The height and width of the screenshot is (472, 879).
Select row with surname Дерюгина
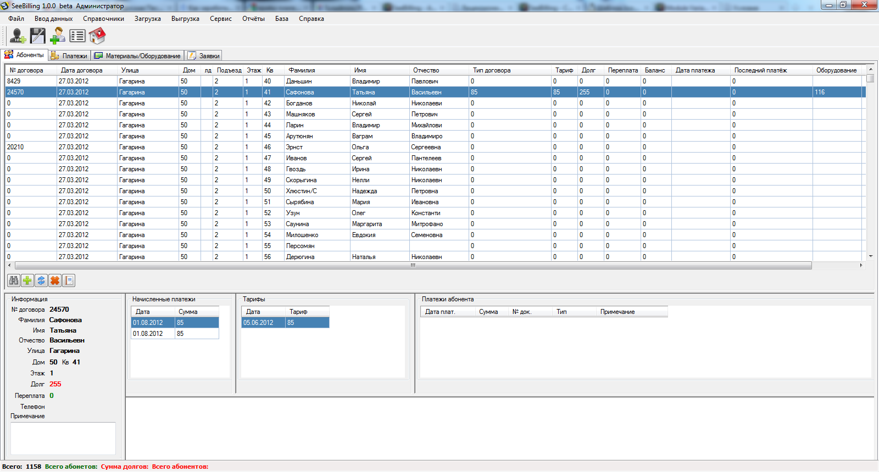[x=436, y=256]
